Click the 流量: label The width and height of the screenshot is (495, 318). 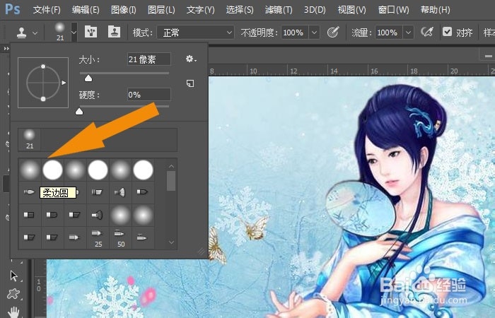pyautogui.click(x=363, y=33)
